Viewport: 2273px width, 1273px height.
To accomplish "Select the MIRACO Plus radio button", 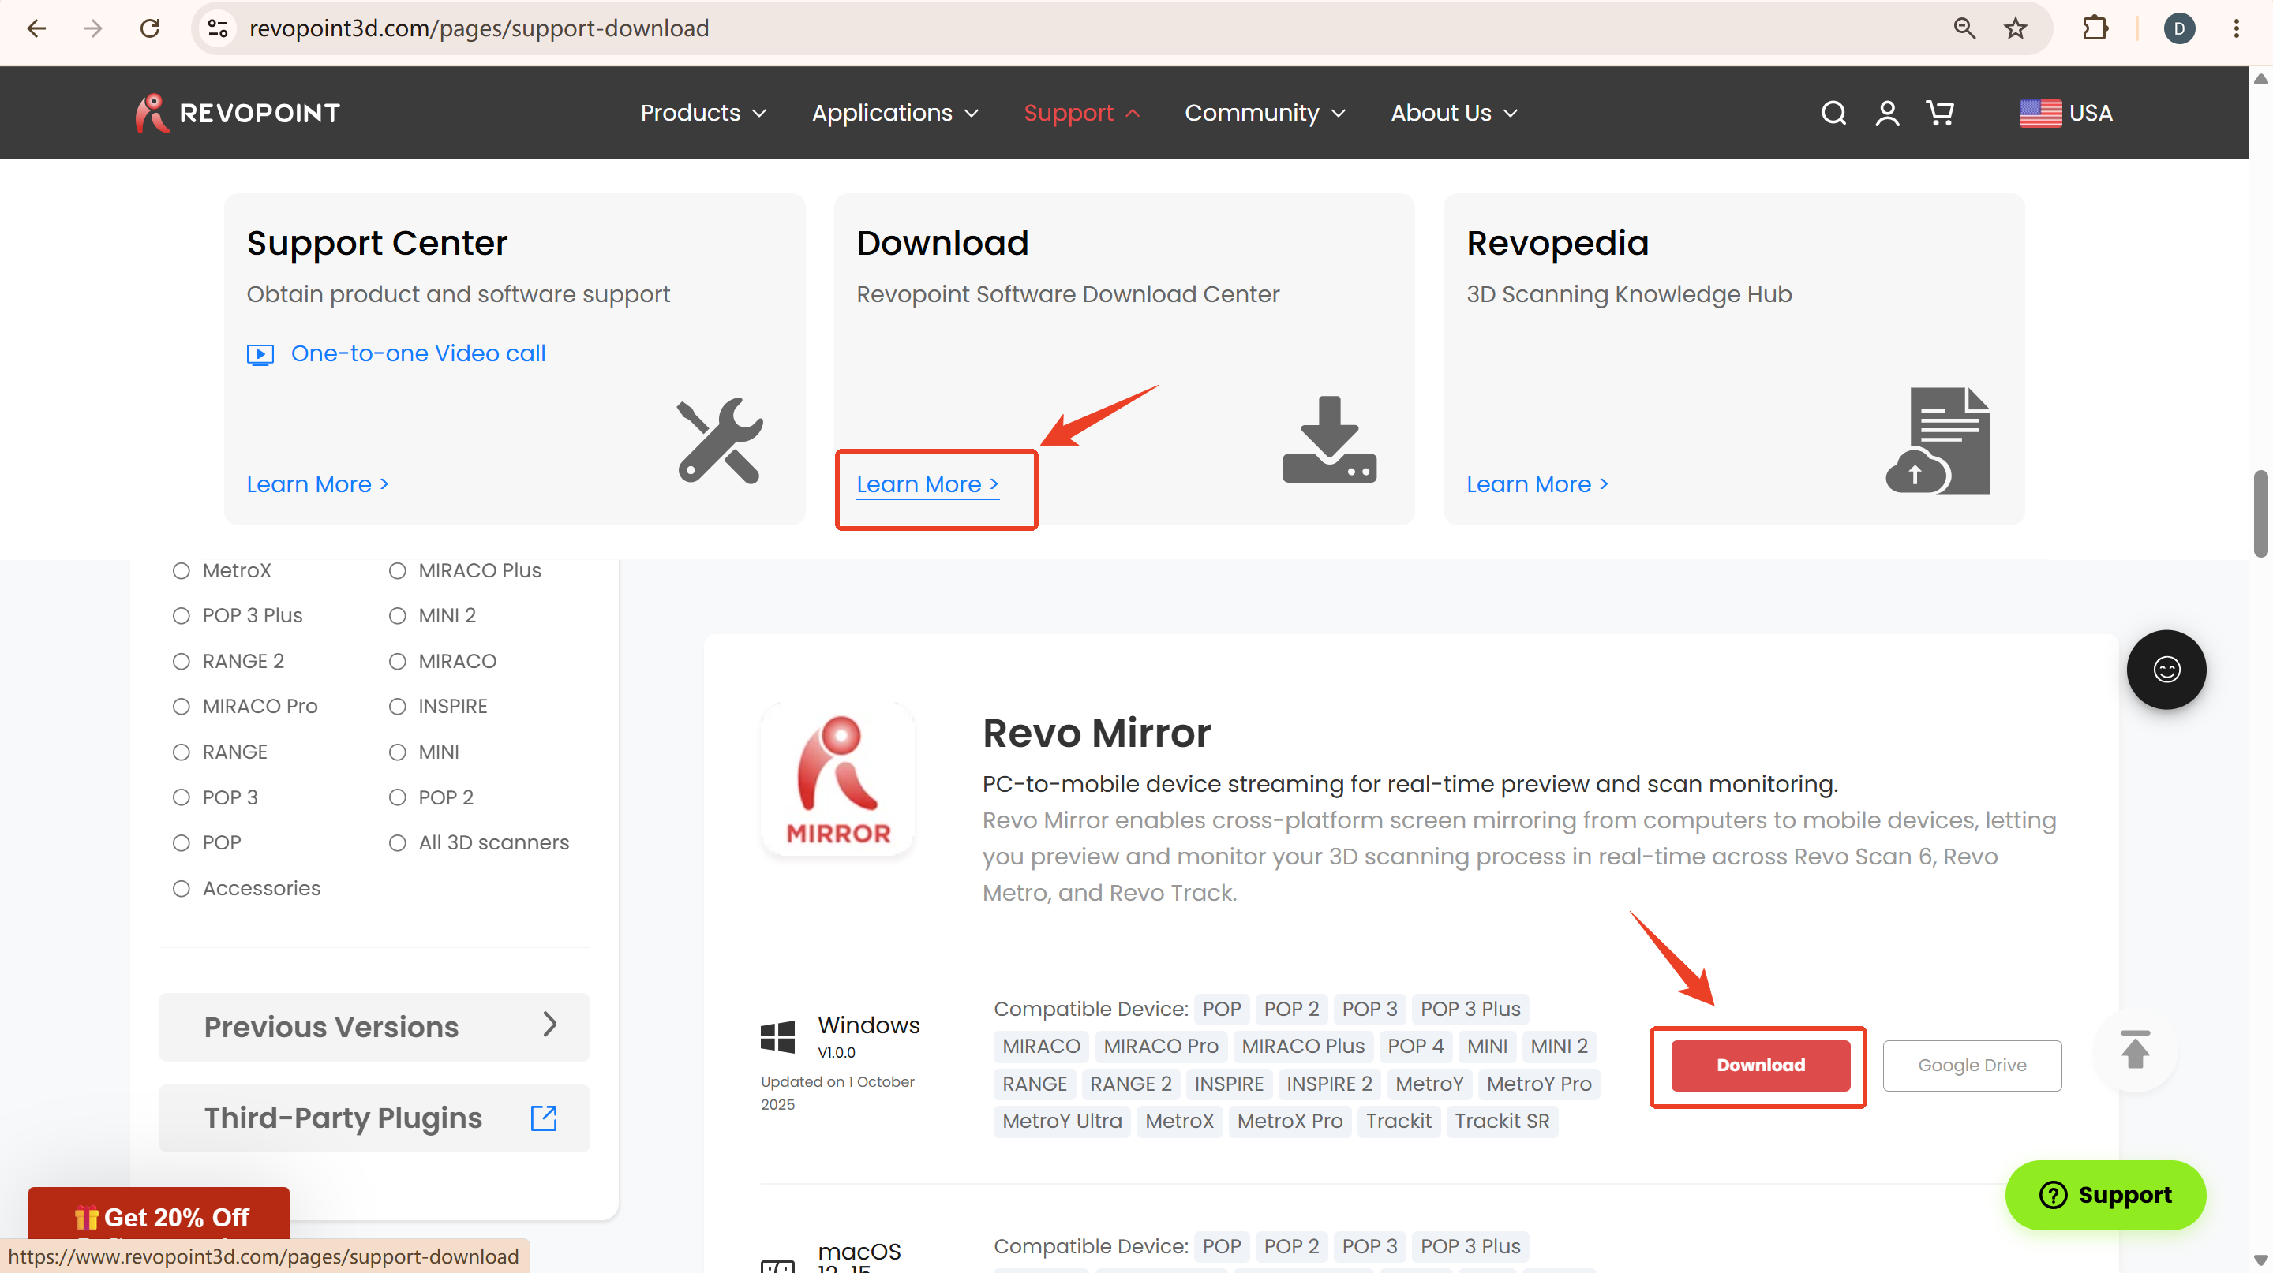I will (397, 570).
